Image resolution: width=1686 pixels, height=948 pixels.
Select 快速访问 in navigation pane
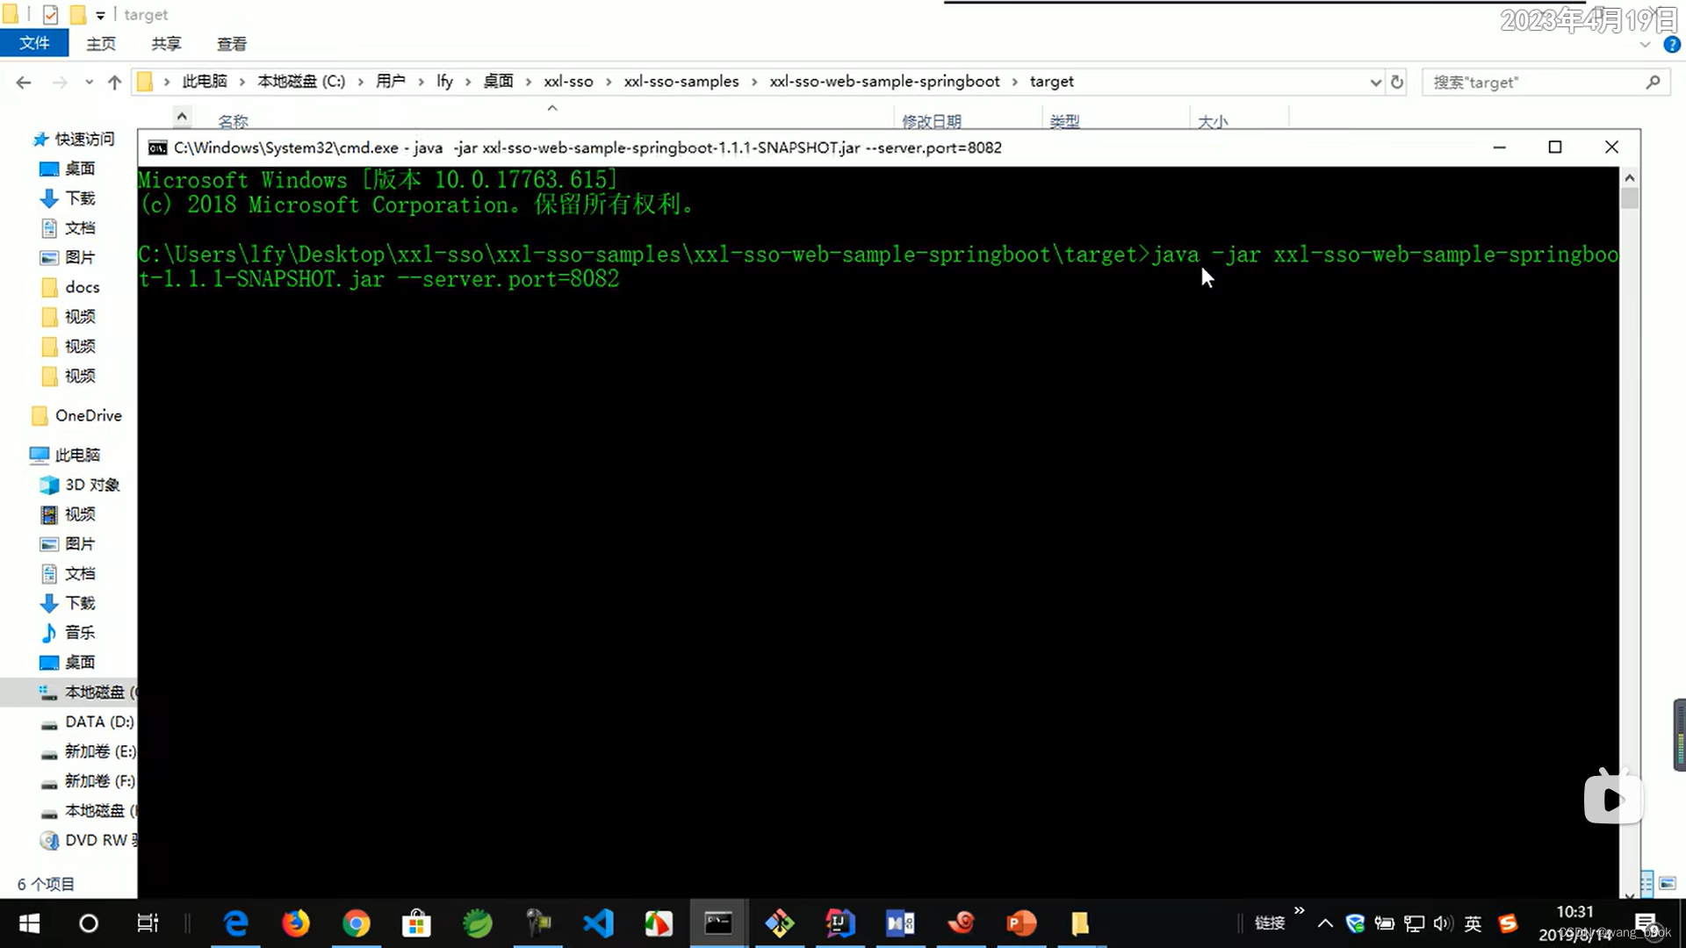coord(74,139)
